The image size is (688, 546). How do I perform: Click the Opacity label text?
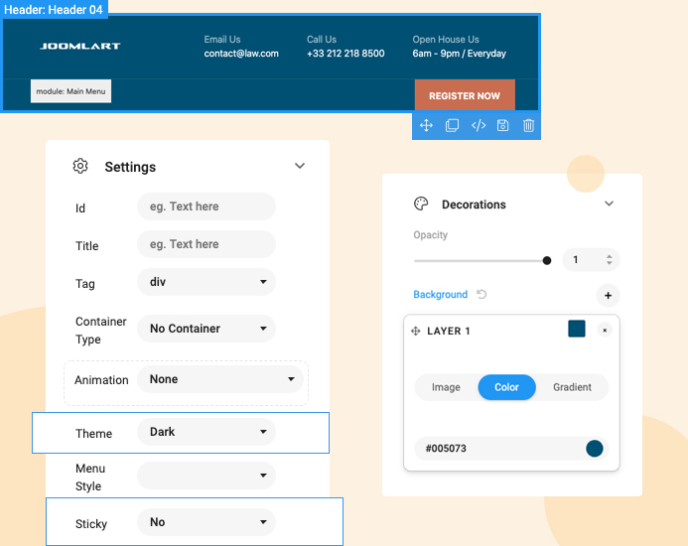431,235
